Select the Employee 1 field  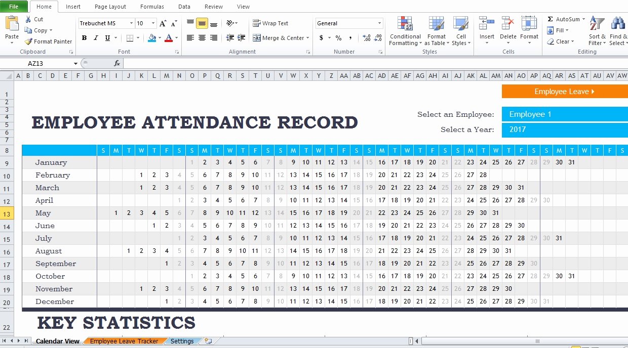click(x=565, y=114)
